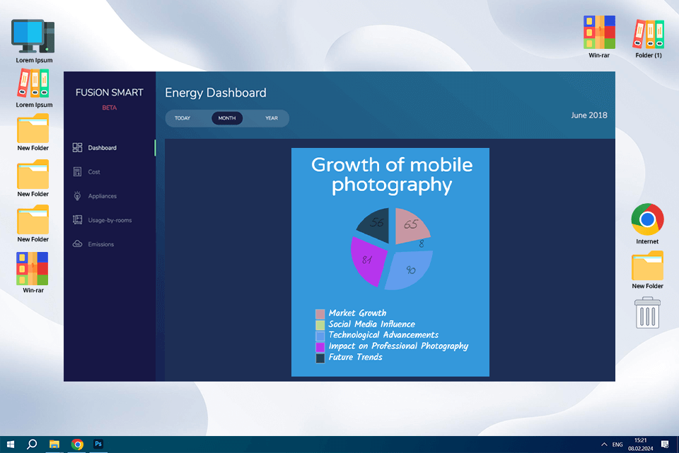This screenshot has height=453, width=679.
Task: Click the BETA label under logo
Action: point(109,108)
